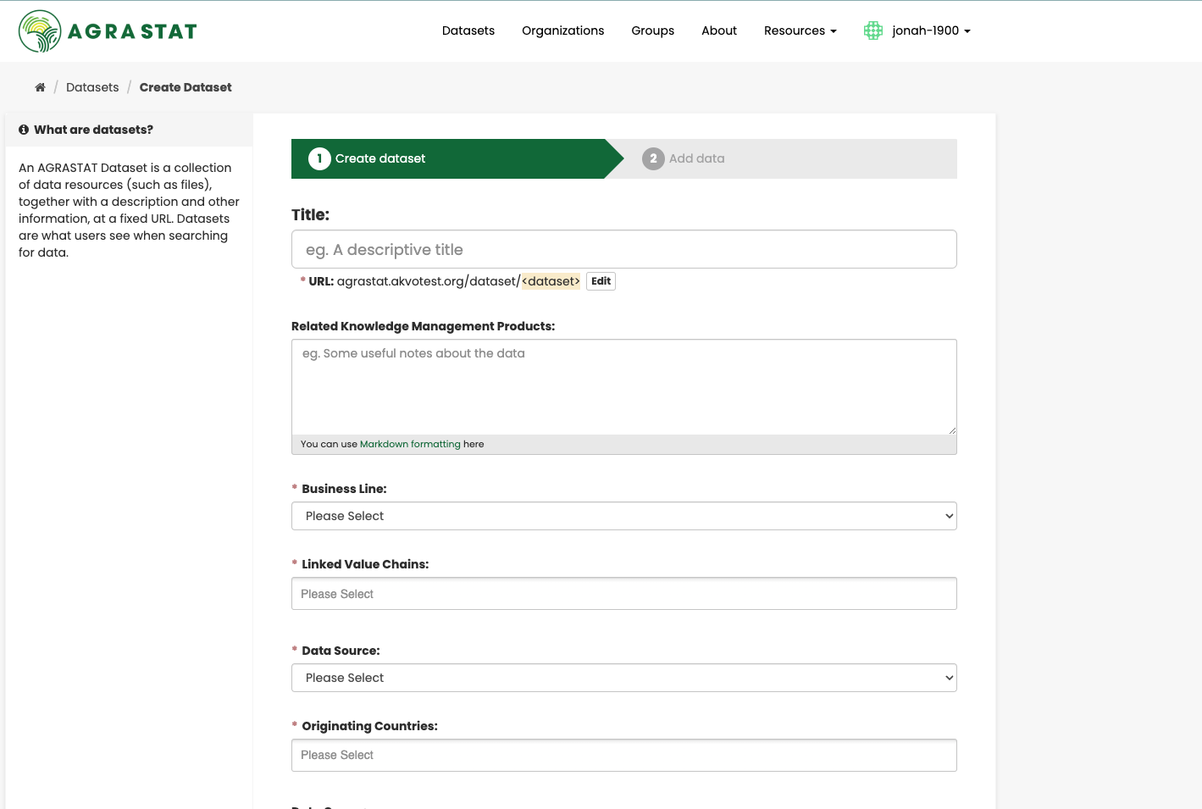Open the Markdown formatting link
The image size is (1202, 809).
[410, 444]
